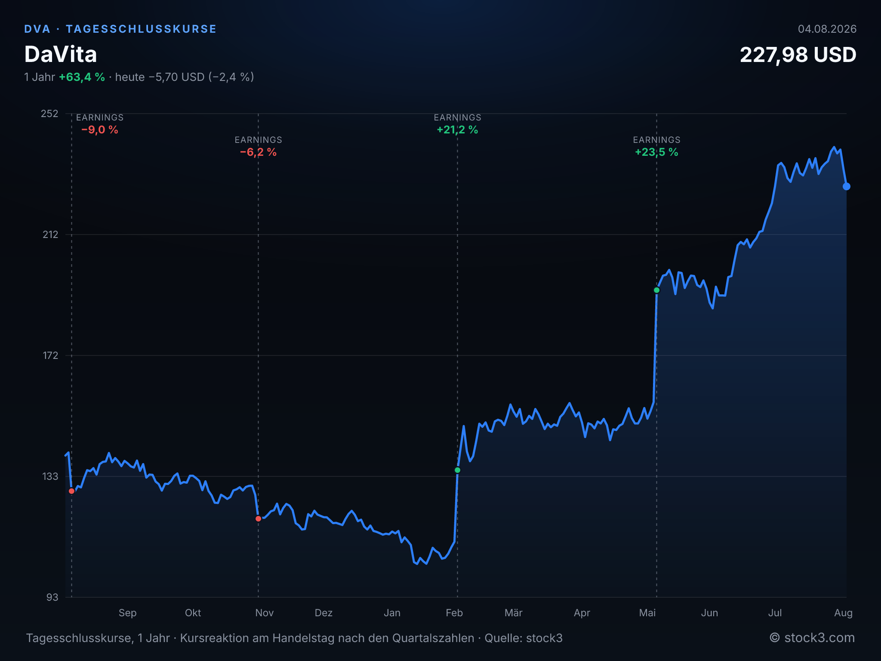881x661 pixels.
Task: Click the Mai month label
Action: click(647, 613)
